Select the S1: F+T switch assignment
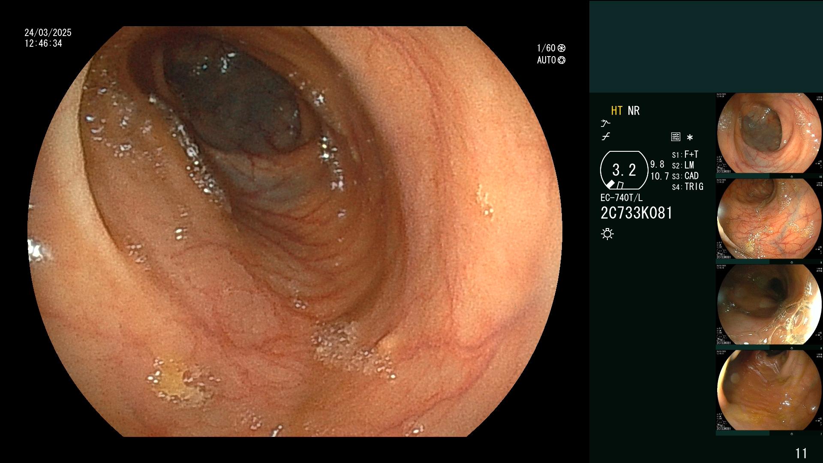 pyautogui.click(x=685, y=154)
